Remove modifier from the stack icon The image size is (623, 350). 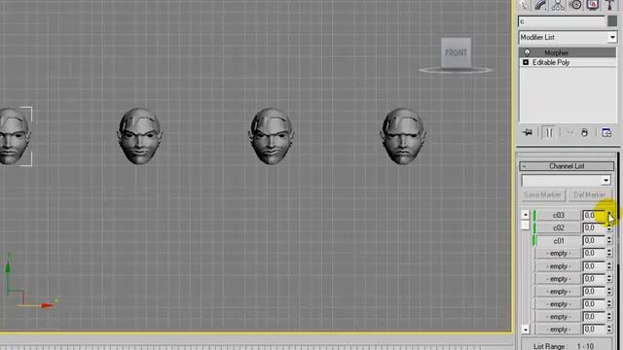click(x=584, y=132)
